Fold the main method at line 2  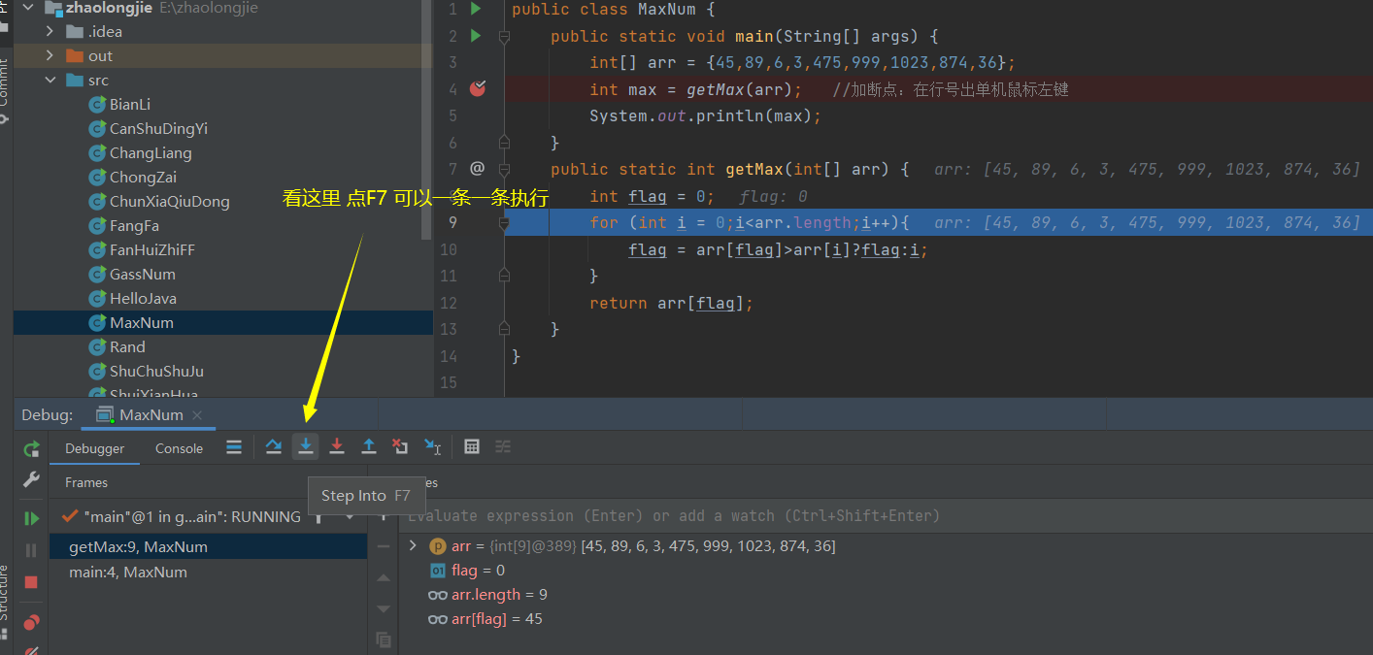coord(504,36)
